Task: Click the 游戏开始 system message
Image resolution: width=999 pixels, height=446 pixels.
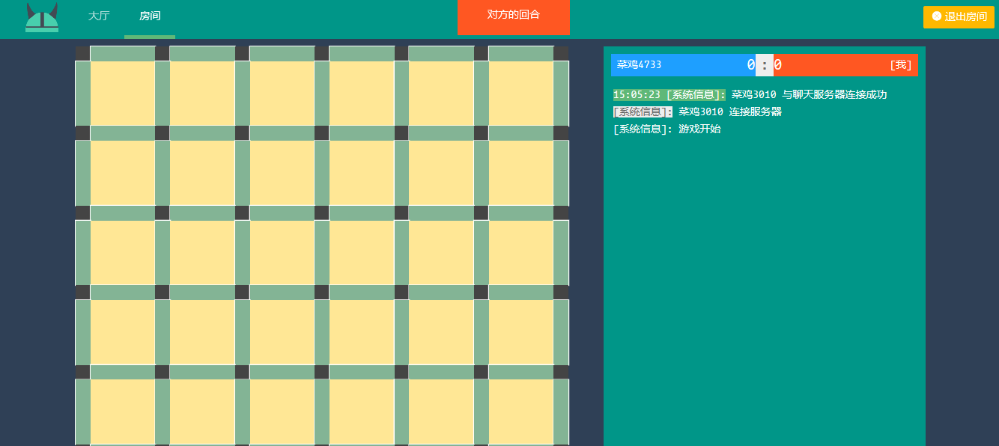Action: pyautogui.click(x=699, y=129)
